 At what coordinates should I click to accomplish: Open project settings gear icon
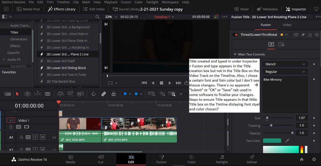coord(314,159)
